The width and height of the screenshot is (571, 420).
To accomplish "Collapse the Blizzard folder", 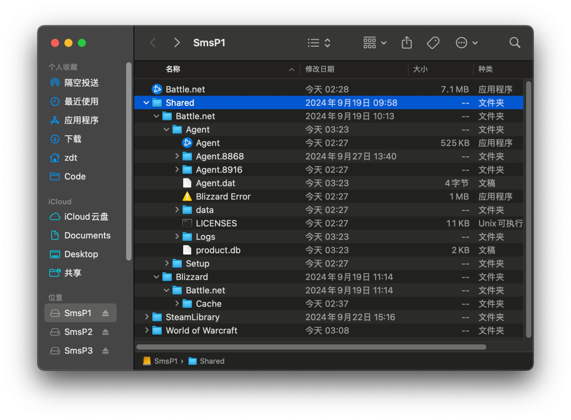I will coord(156,277).
